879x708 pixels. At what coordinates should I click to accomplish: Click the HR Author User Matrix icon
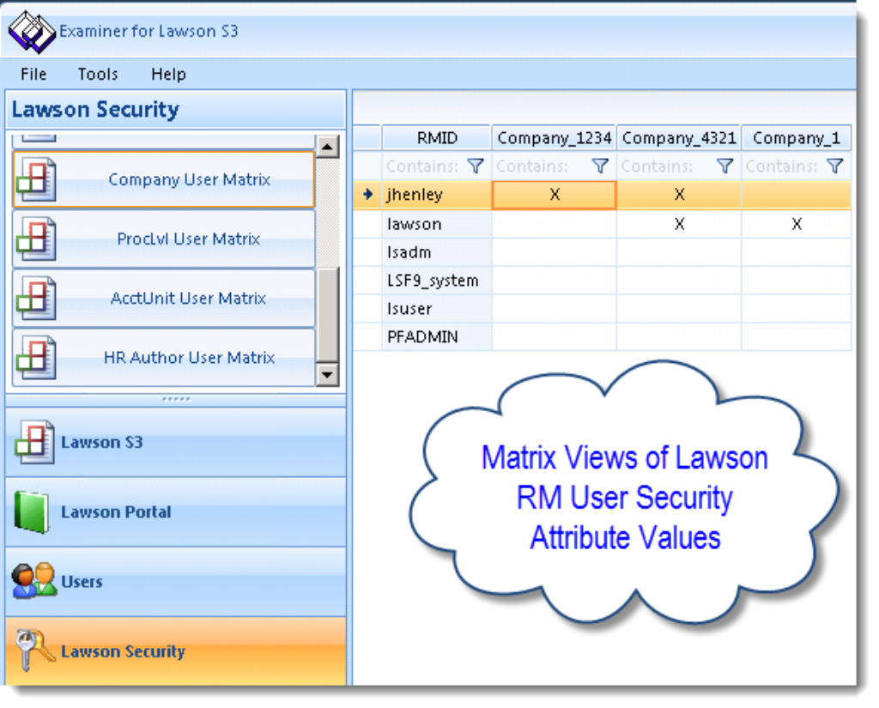coord(36,358)
